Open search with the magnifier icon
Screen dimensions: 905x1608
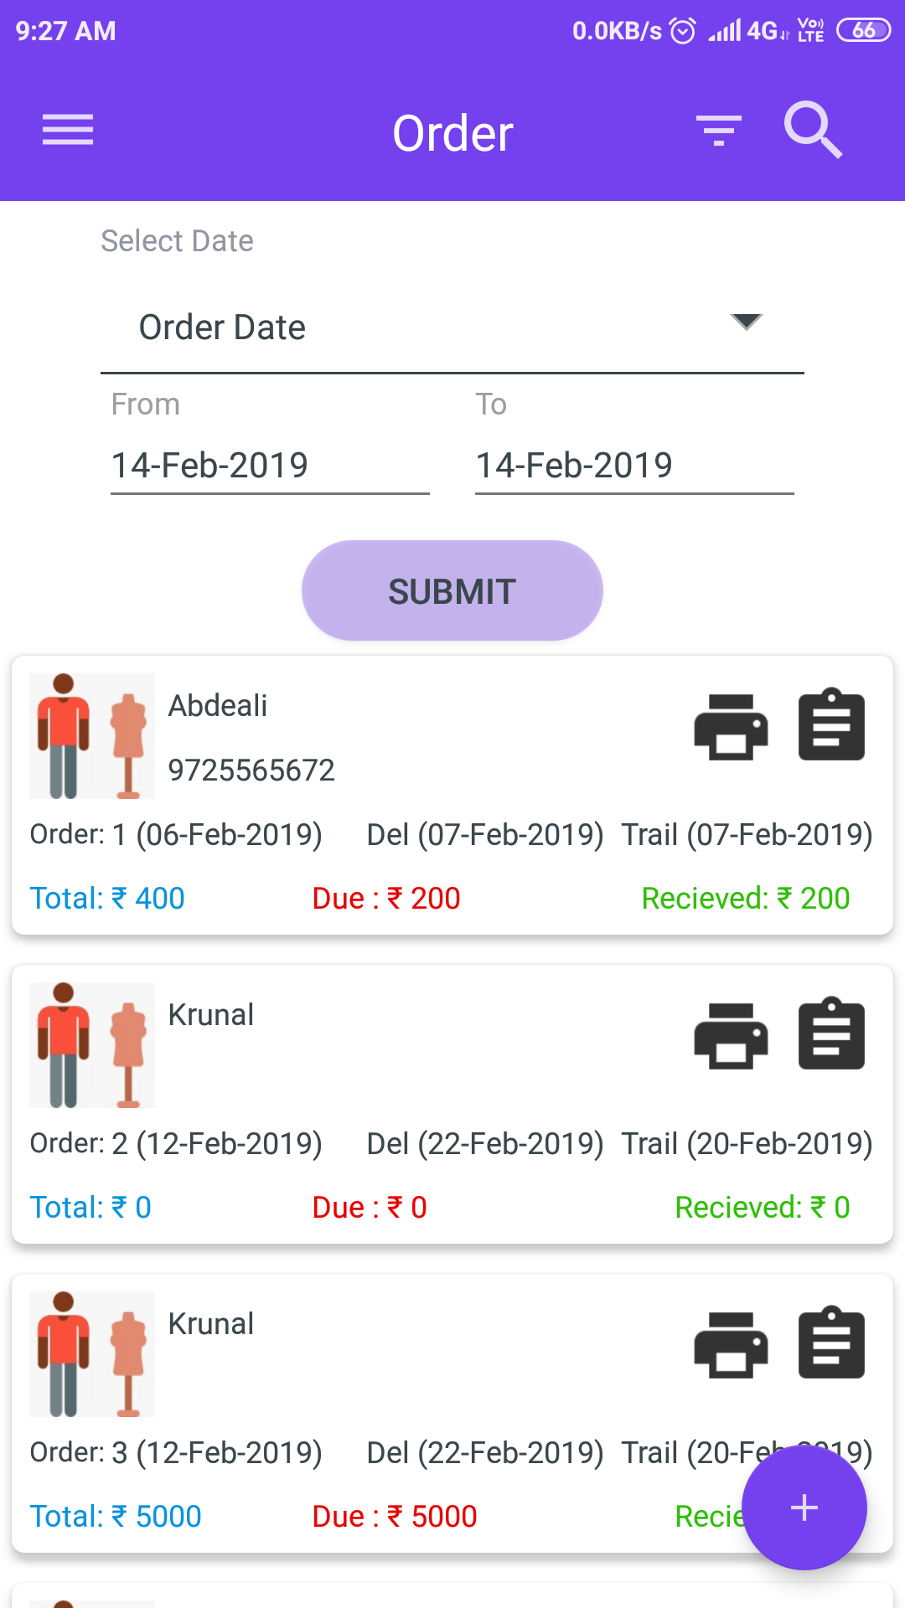point(812,131)
